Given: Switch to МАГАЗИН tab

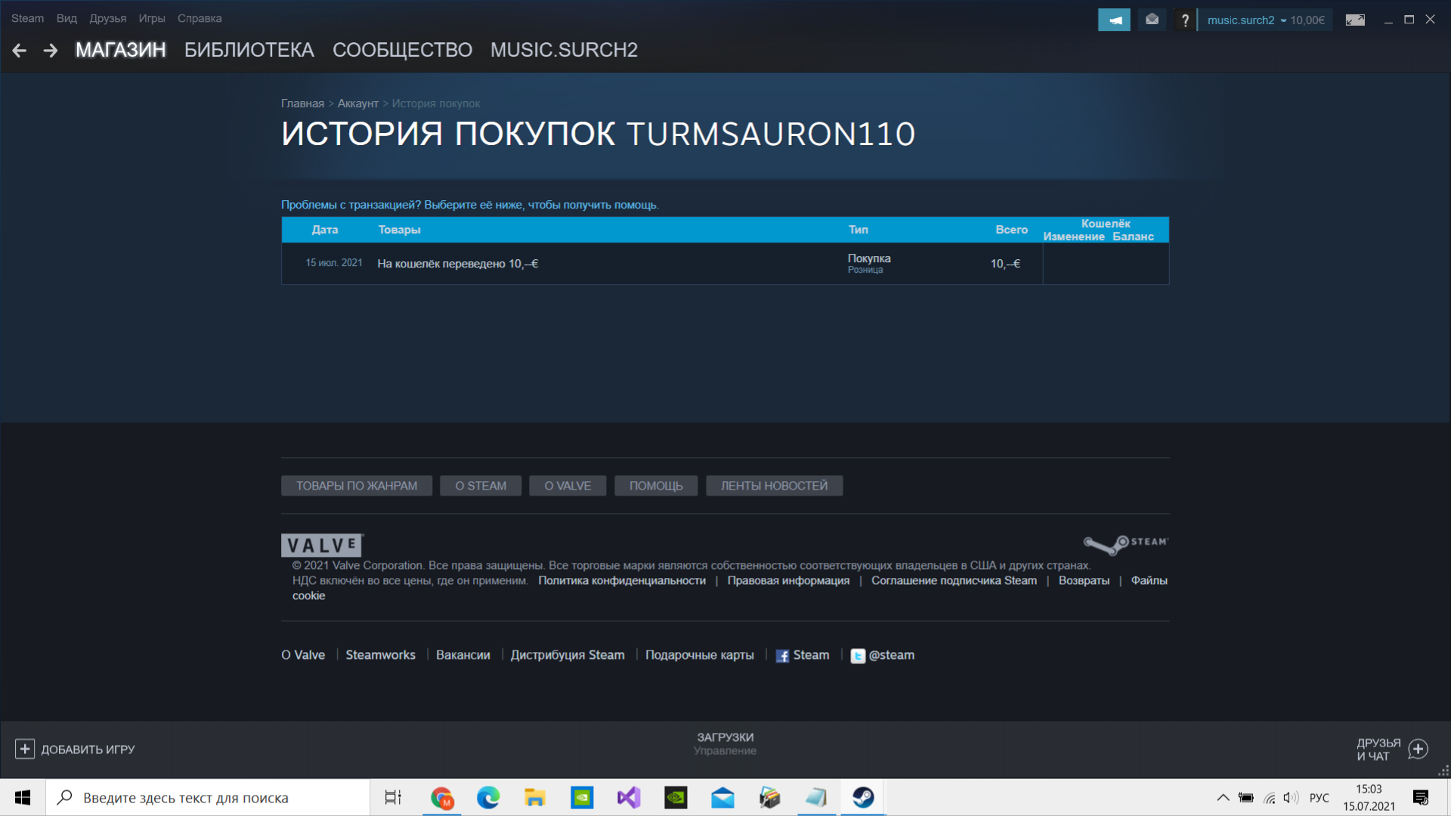Looking at the screenshot, I should [121, 50].
